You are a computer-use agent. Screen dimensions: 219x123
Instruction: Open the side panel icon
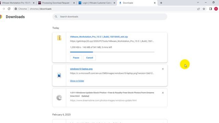point(211,9)
